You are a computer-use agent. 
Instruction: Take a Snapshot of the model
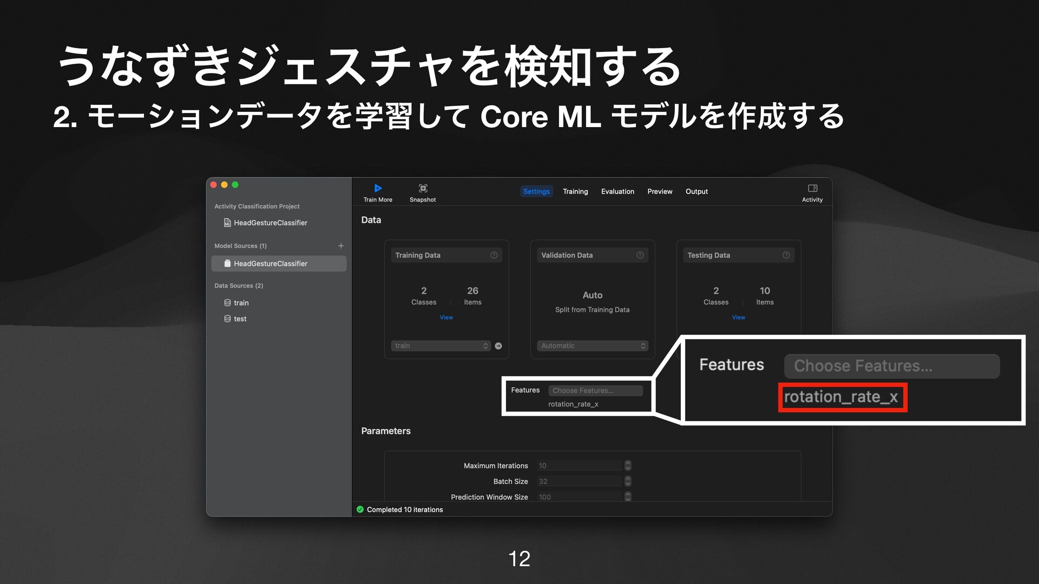423,188
